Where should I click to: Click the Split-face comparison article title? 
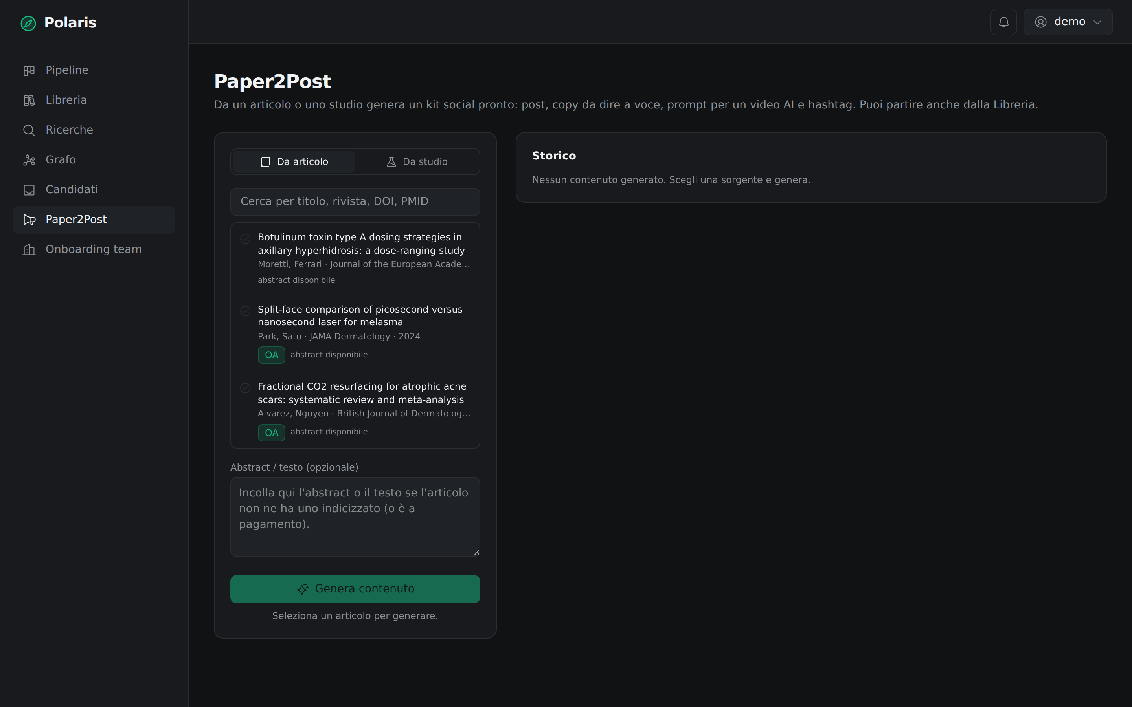pyautogui.click(x=360, y=316)
